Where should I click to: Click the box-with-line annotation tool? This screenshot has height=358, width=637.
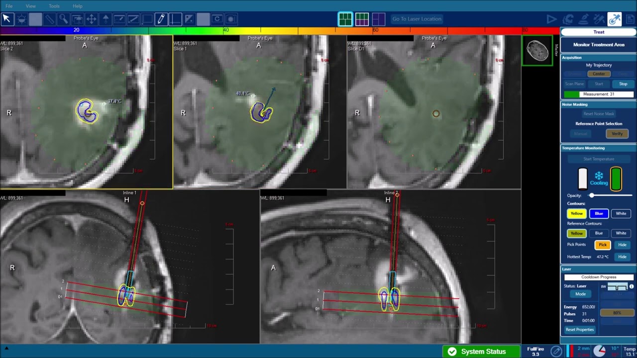[119, 19]
